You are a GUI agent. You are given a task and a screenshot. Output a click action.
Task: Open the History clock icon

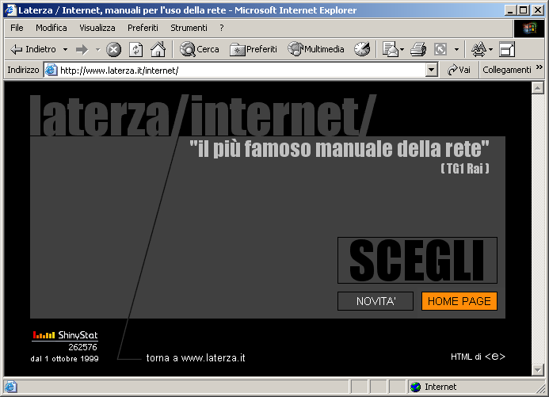point(362,49)
